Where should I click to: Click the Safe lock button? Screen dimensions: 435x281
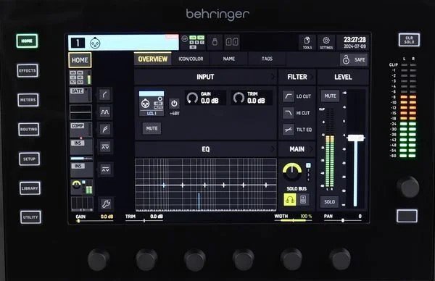click(354, 59)
